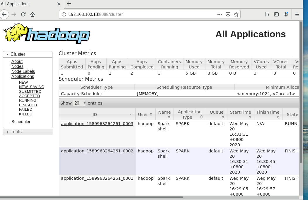Collapse the Cluster sidebar section

pyautogui.click(x=28, y=54)
